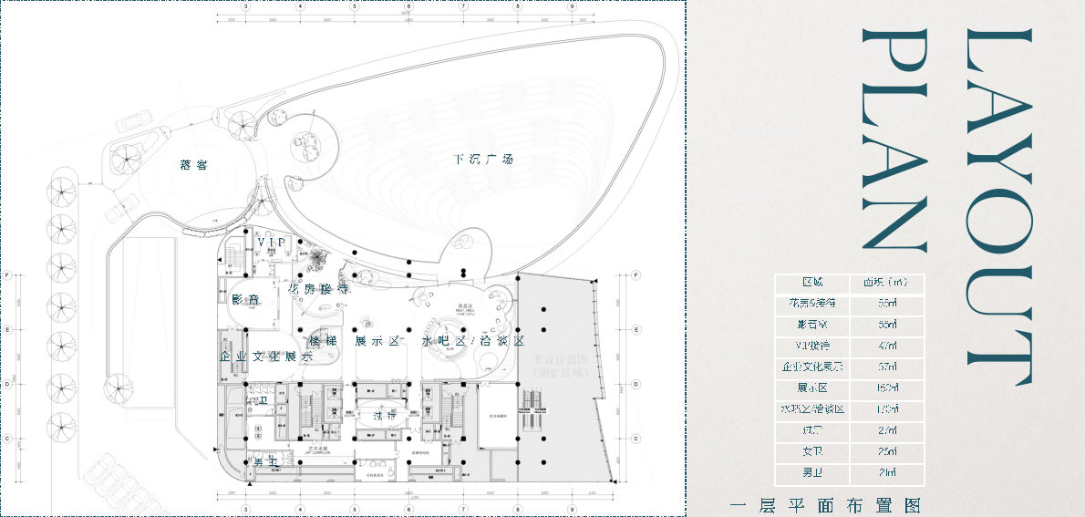Select the 水吧区/洽谈区 label on plan
1085x517 pixels.
472,341
